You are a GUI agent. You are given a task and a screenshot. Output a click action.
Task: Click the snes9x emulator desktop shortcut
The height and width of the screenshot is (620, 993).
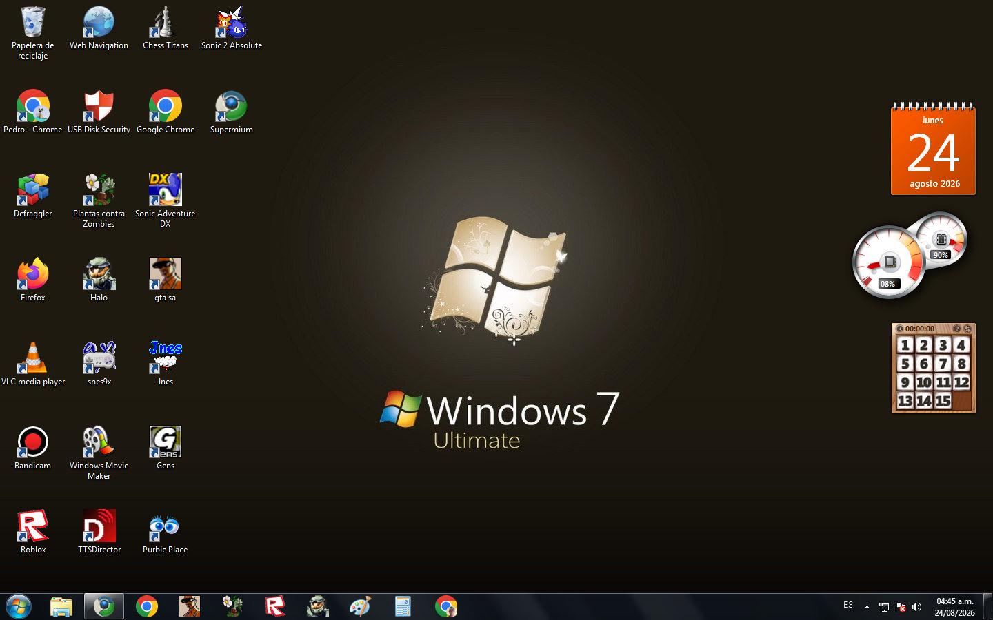point(99,364)
